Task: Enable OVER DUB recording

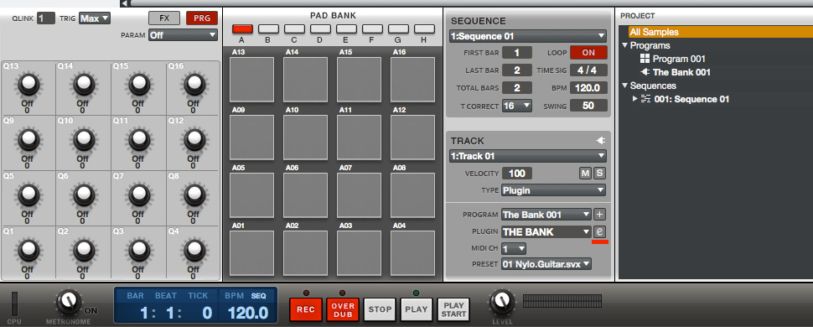Action: point(342,309)
